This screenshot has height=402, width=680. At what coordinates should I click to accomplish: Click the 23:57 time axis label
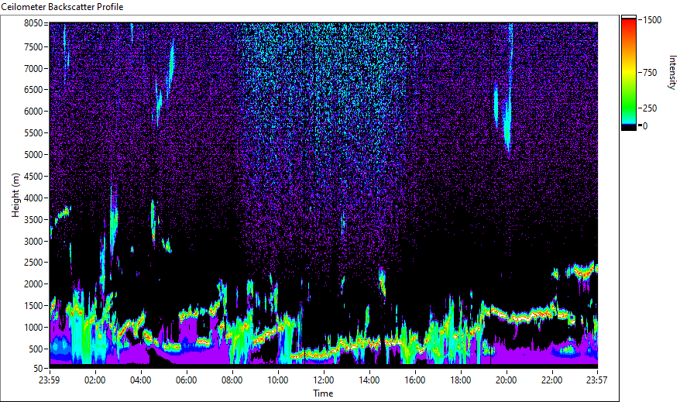[596, 380]
